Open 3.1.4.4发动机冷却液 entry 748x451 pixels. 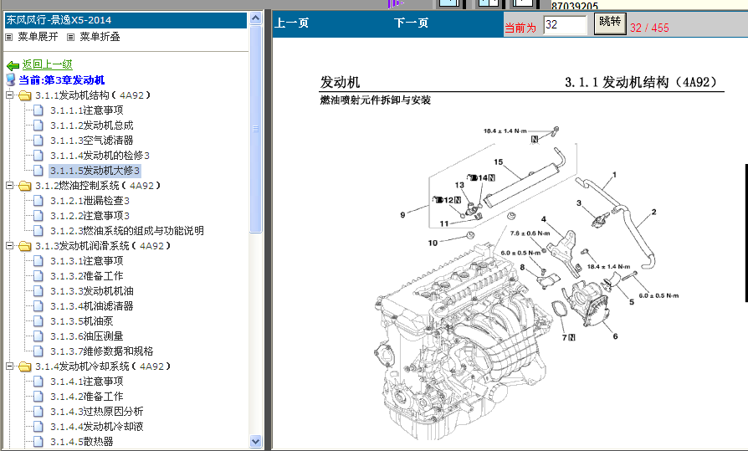pyautogui.click(x=97, y=427)
